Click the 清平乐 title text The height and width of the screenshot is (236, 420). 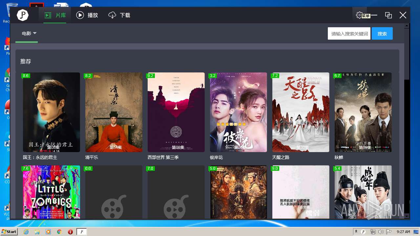tap(92, 158)
